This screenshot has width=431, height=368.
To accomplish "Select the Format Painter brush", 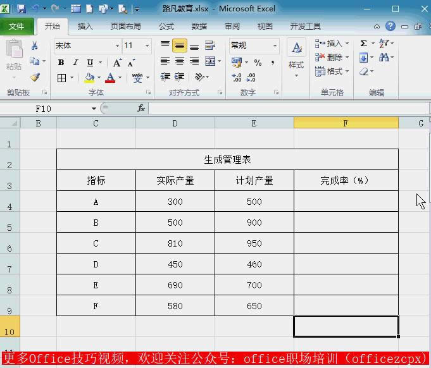I will pos(35,77).
